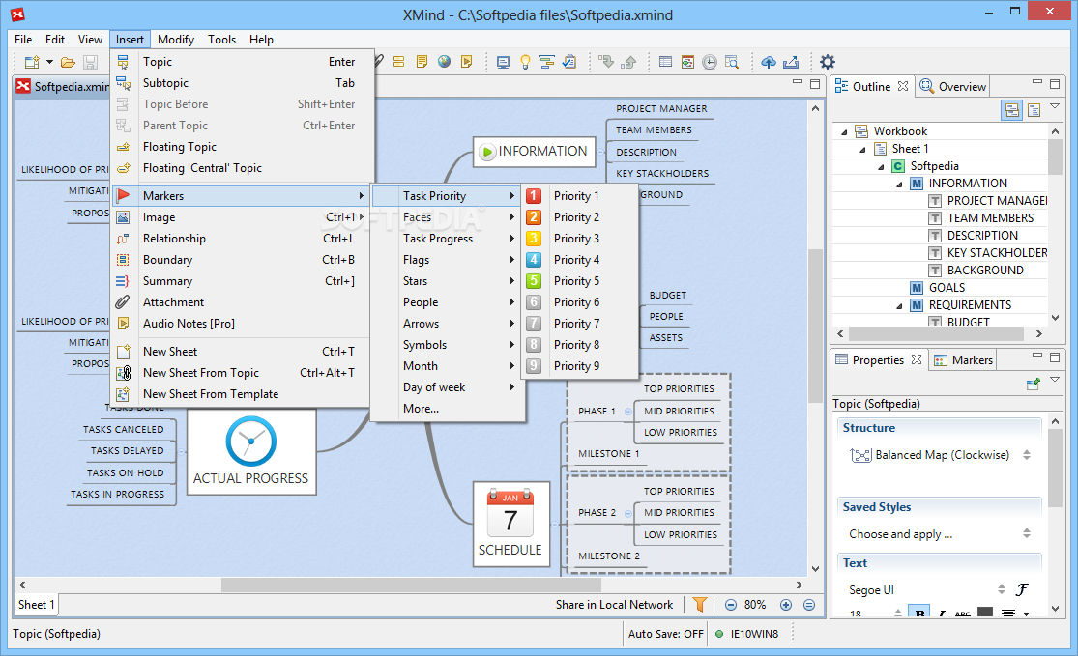Click the filter funnel icon in status bar
This screenshot has width=1078, height=656.
pos(700,605)
